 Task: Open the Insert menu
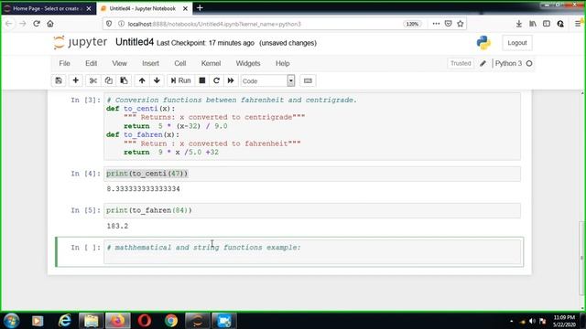pos(150,63)
